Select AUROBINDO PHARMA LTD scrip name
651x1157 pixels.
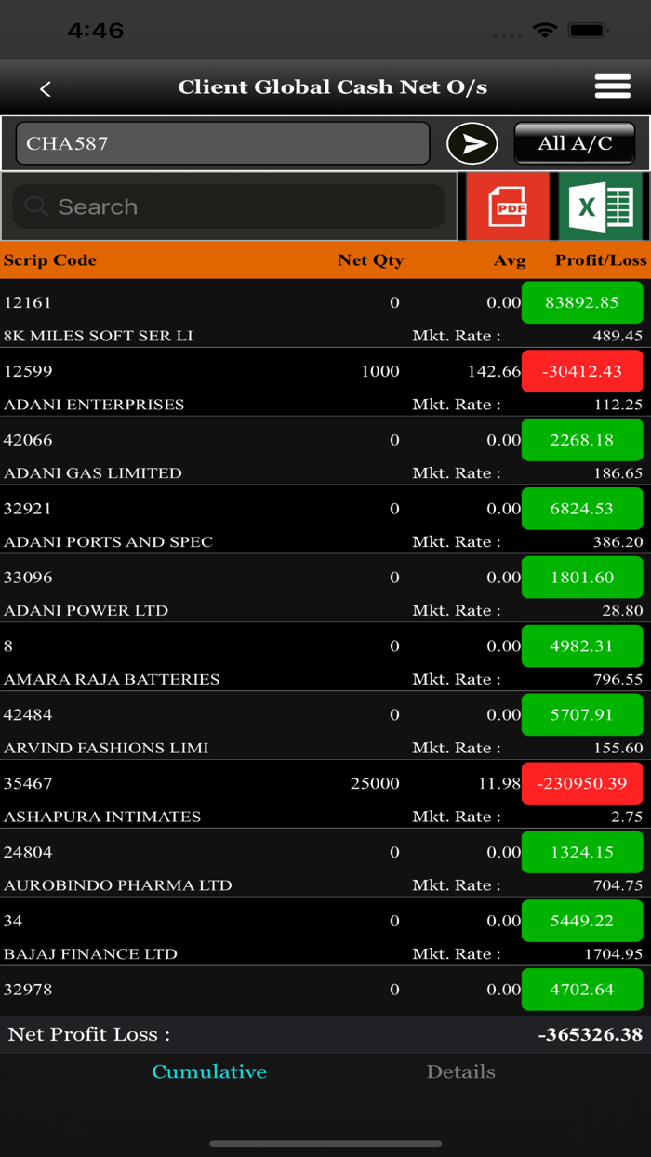[x=118, y=886]
